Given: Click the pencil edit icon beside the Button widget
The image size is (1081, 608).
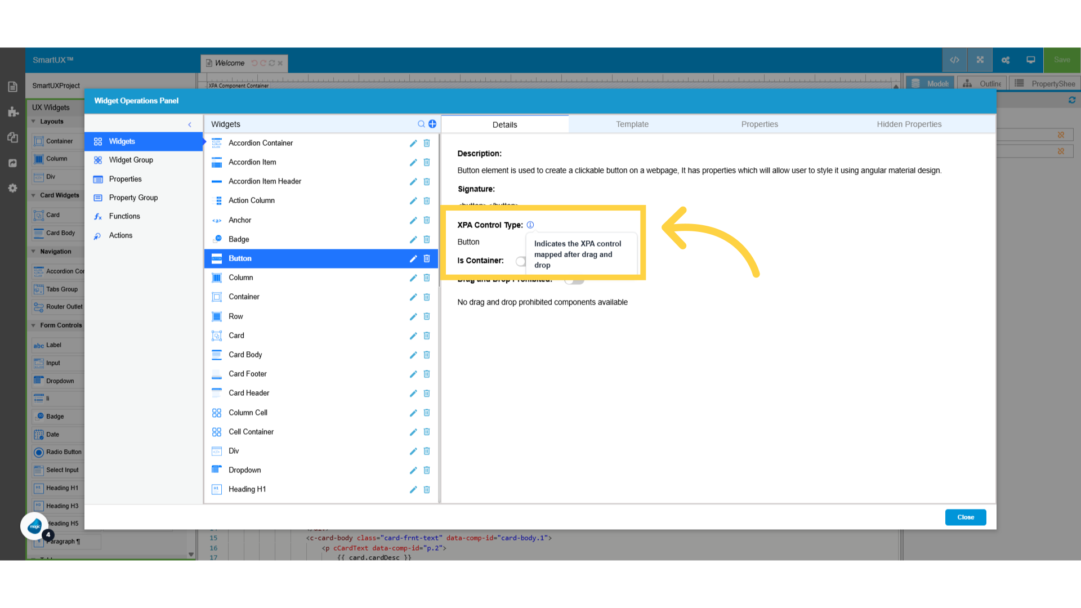Looking at the screenshot, I should tap(413, 258).
